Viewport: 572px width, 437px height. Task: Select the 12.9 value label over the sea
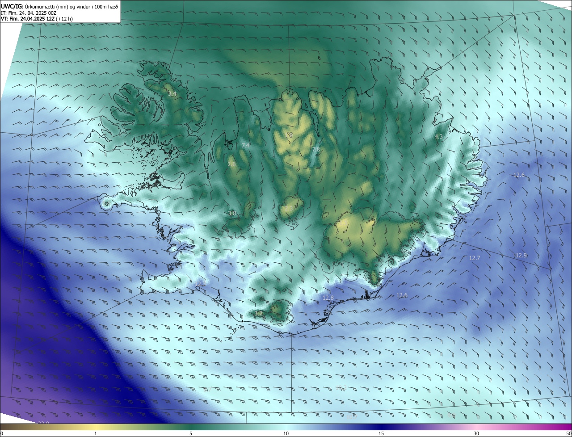[x=521, y=256]
